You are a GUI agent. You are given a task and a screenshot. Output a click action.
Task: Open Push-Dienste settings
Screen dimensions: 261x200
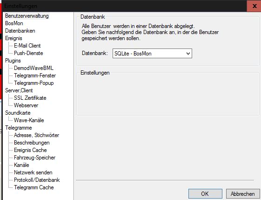pyautogui.click(x=28, y=53)
